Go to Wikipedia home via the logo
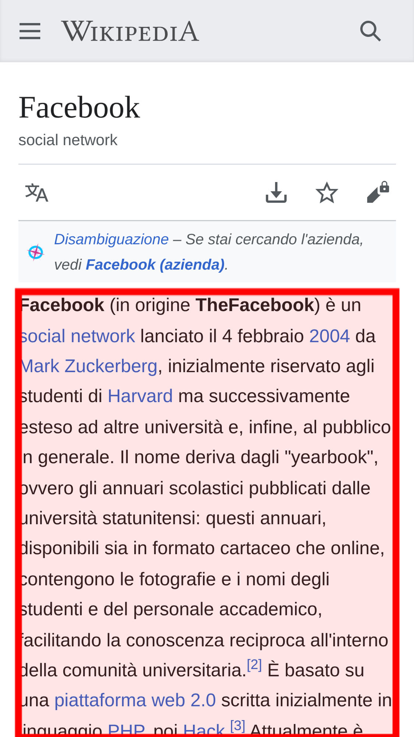Image resolution: width=414 pixels, height=737 pixels. pos(130,31)
